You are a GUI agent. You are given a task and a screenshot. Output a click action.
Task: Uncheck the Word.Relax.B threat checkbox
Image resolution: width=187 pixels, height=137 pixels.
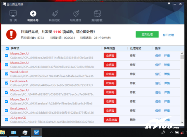[x=7, y=74]
